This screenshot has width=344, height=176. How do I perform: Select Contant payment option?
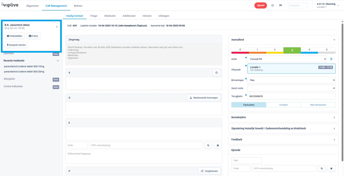pyautogui.click(x=283, y=105)
